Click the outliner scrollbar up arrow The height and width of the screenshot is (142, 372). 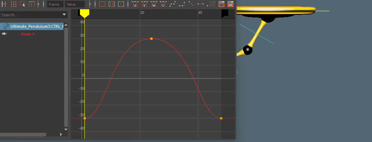(66, 25)
